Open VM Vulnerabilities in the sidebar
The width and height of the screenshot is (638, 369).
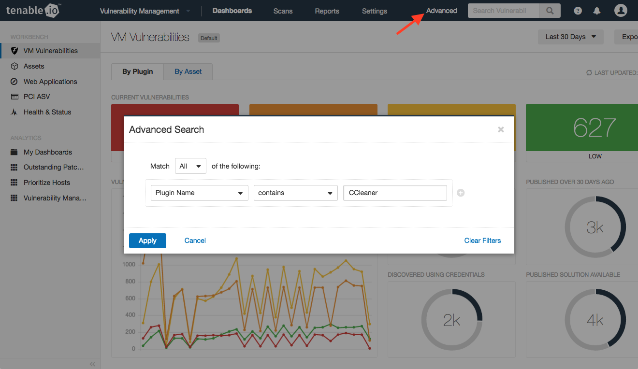[x=50, y=51]
